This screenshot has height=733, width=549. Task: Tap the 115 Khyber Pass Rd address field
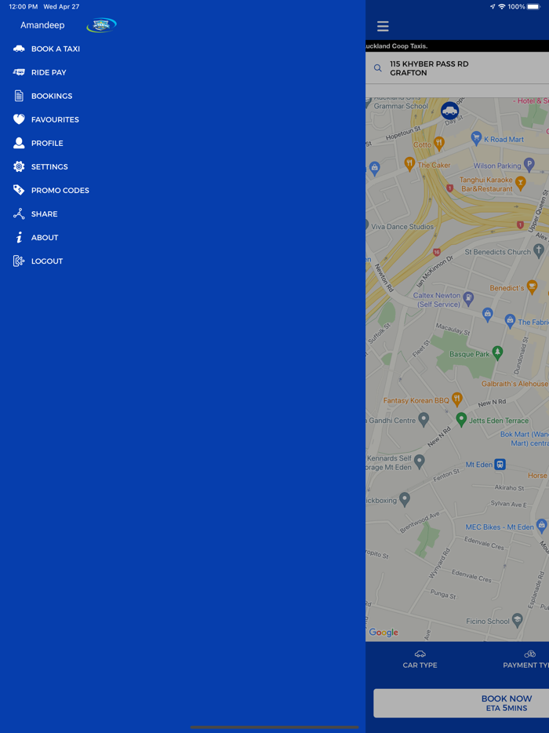click(x=457, y=68)
